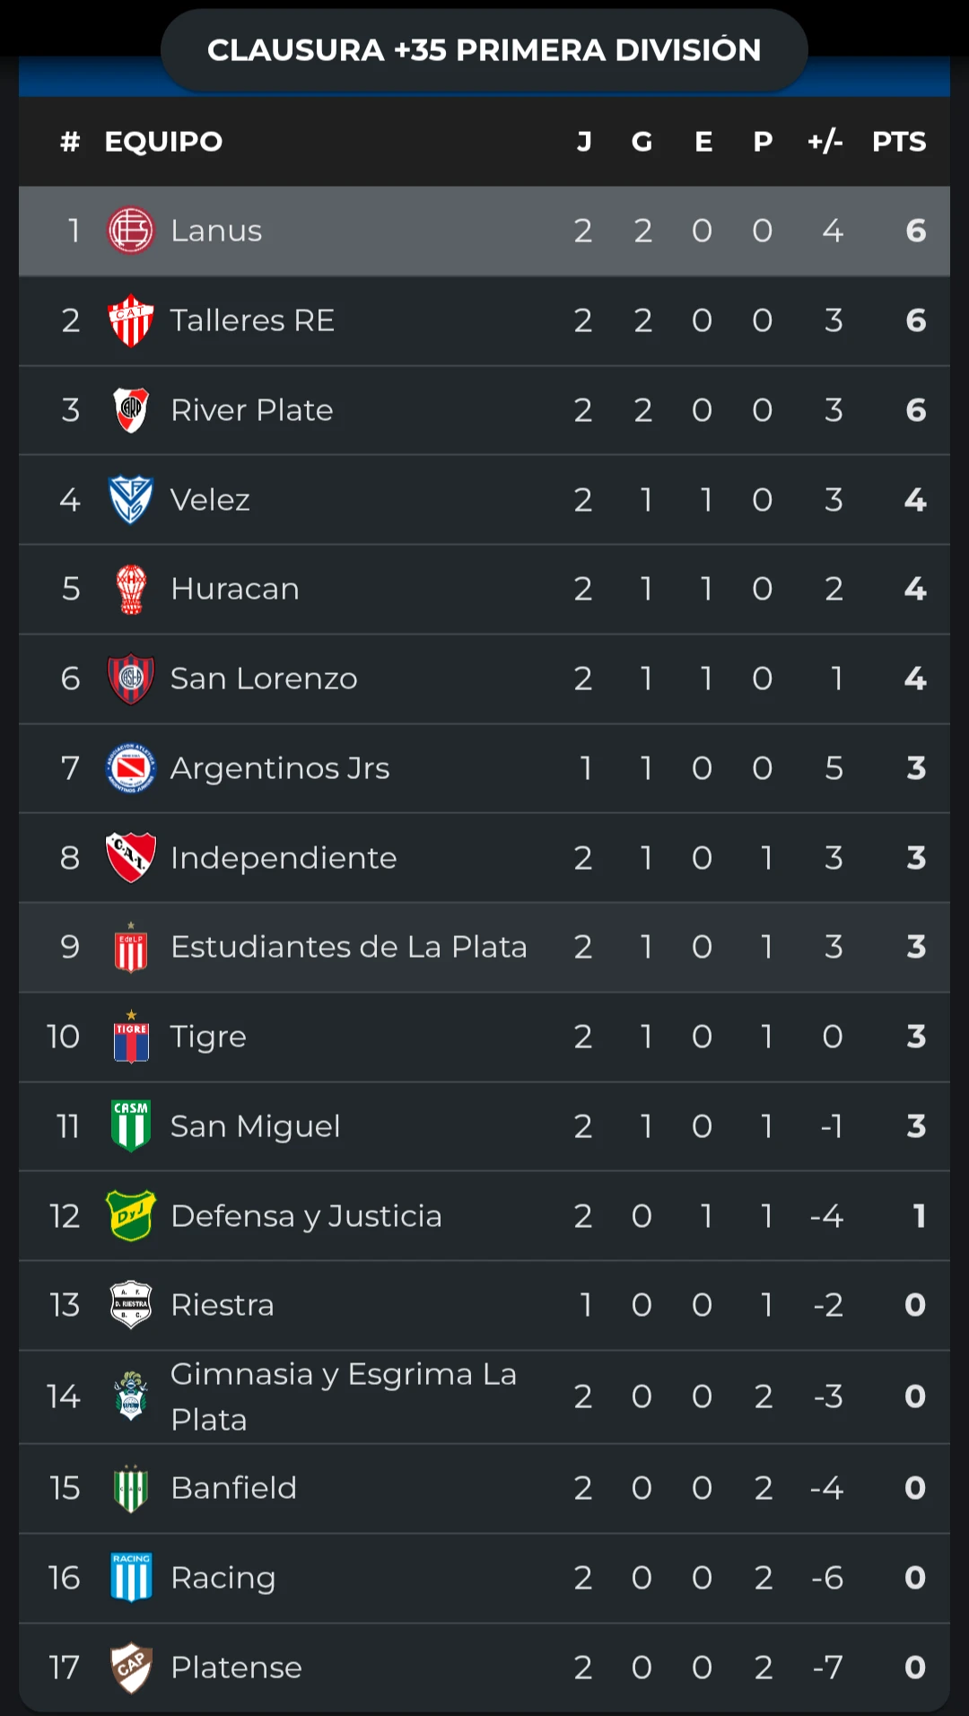
Task: Select the Platense row at bottom
Action: (484, 1668)
